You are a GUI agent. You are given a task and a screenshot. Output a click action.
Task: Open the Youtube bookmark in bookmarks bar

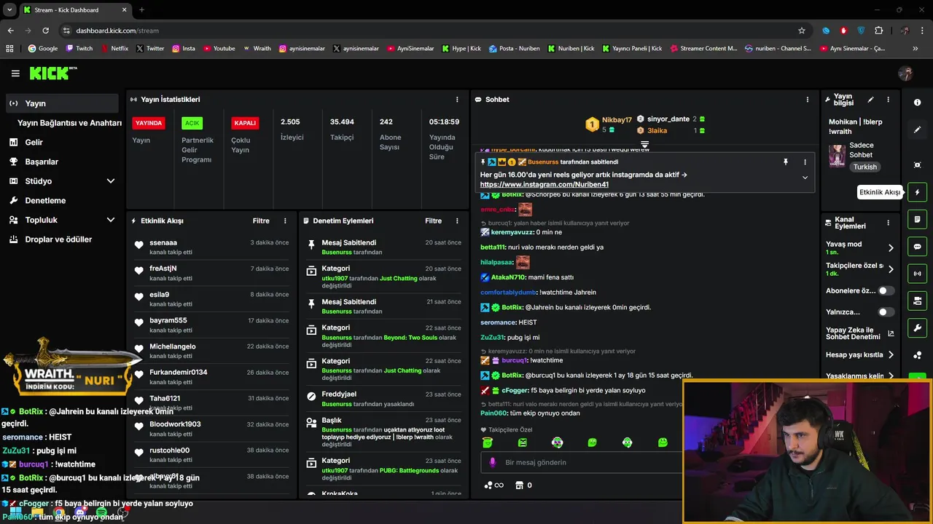219,49
